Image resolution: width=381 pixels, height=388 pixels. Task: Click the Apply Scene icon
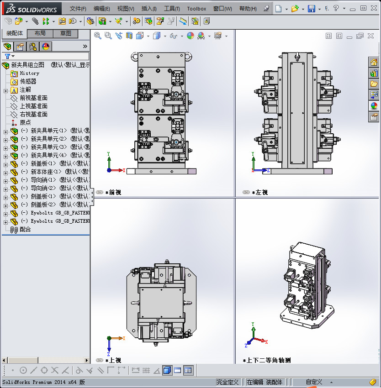pyautogui.click(x=201, y=36)
